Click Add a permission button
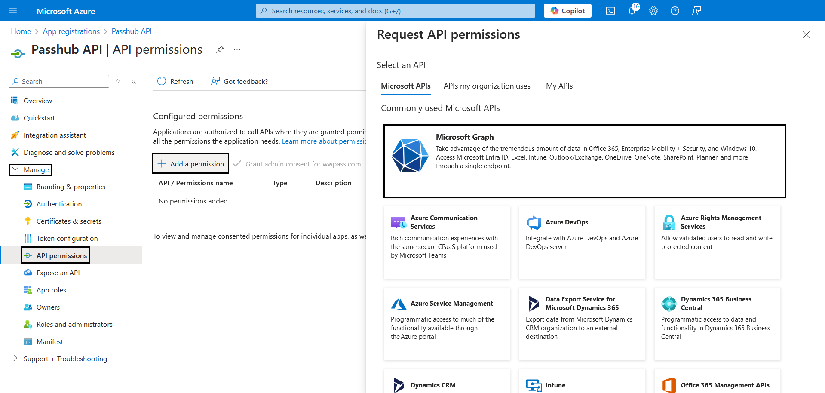825x393 pixels. 191,164
